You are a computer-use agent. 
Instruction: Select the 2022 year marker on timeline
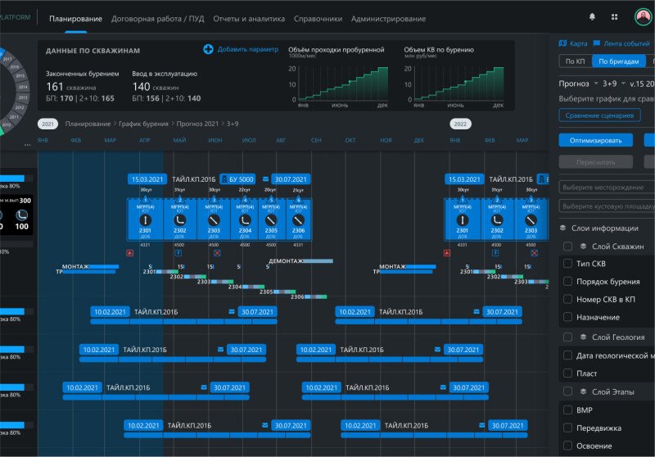pos(461,124)
